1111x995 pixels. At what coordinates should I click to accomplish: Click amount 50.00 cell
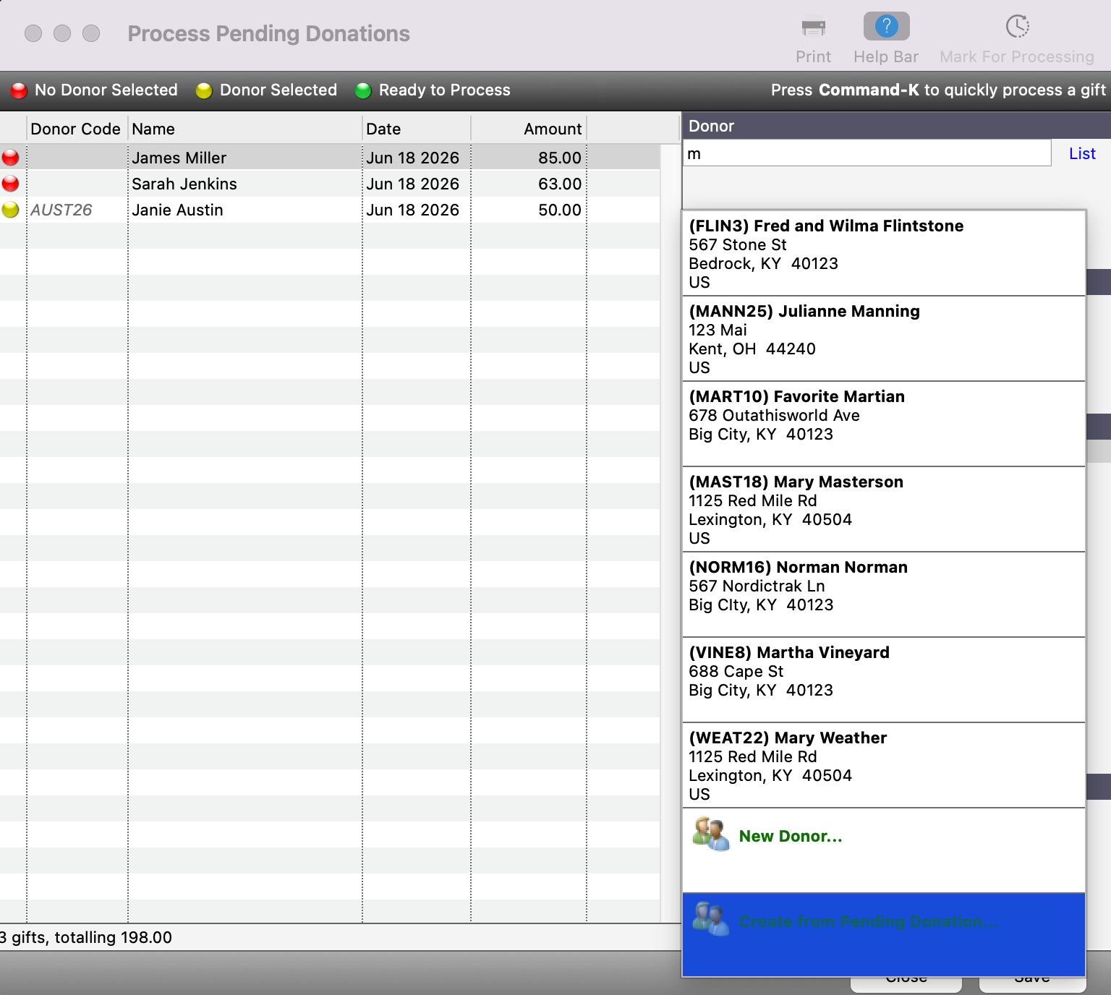click(x=559, y=210)
